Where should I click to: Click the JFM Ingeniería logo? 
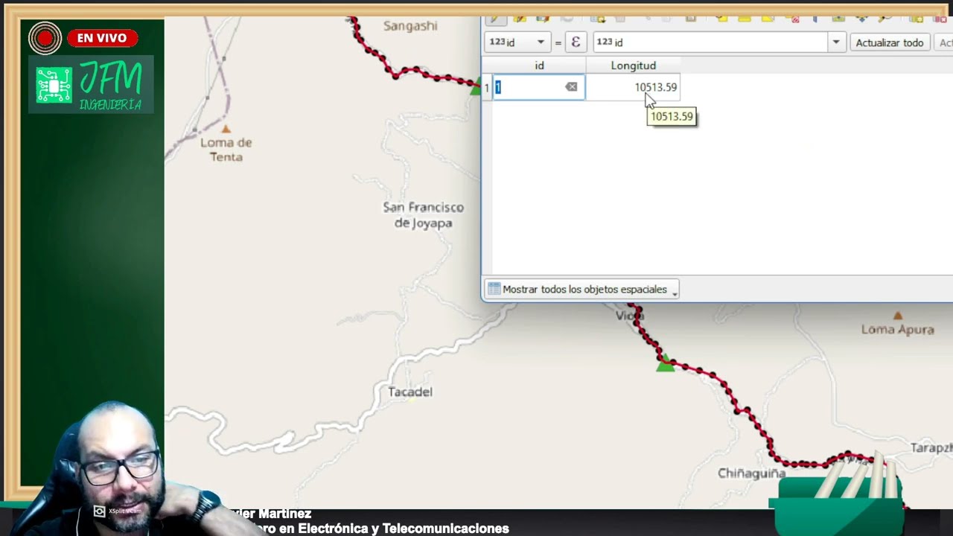click(91, 84)
